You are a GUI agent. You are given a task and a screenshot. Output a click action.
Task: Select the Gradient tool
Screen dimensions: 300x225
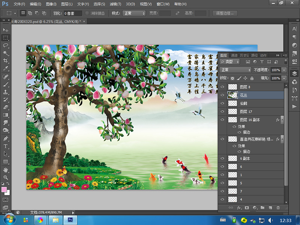pos(5,115)
